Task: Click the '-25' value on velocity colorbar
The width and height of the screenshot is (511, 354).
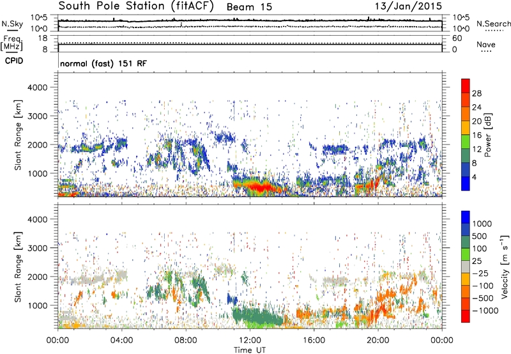Action: coord(480,273)
